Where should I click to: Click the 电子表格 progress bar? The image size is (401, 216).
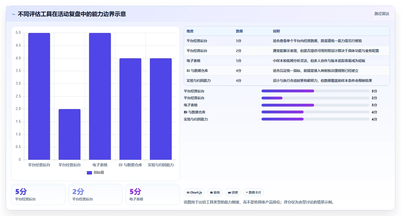pyautogui.click(x=315, y=105)
